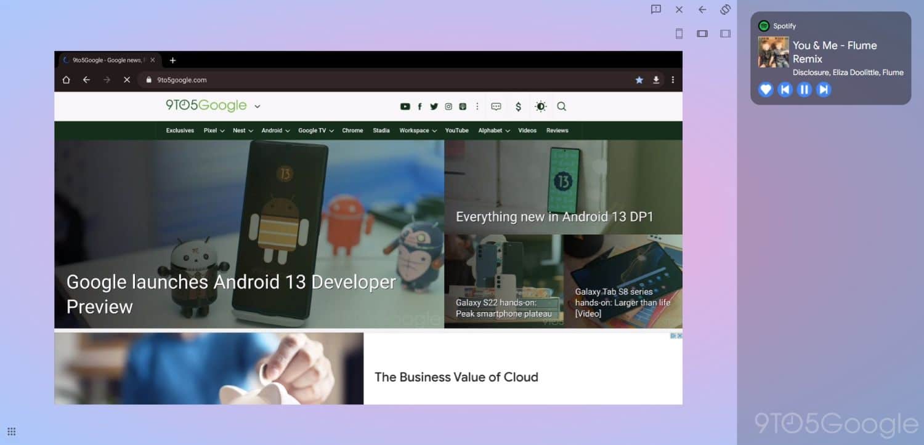Stop page loading with the X button
This screenshot has width=924, height=445.
(127, 80)
